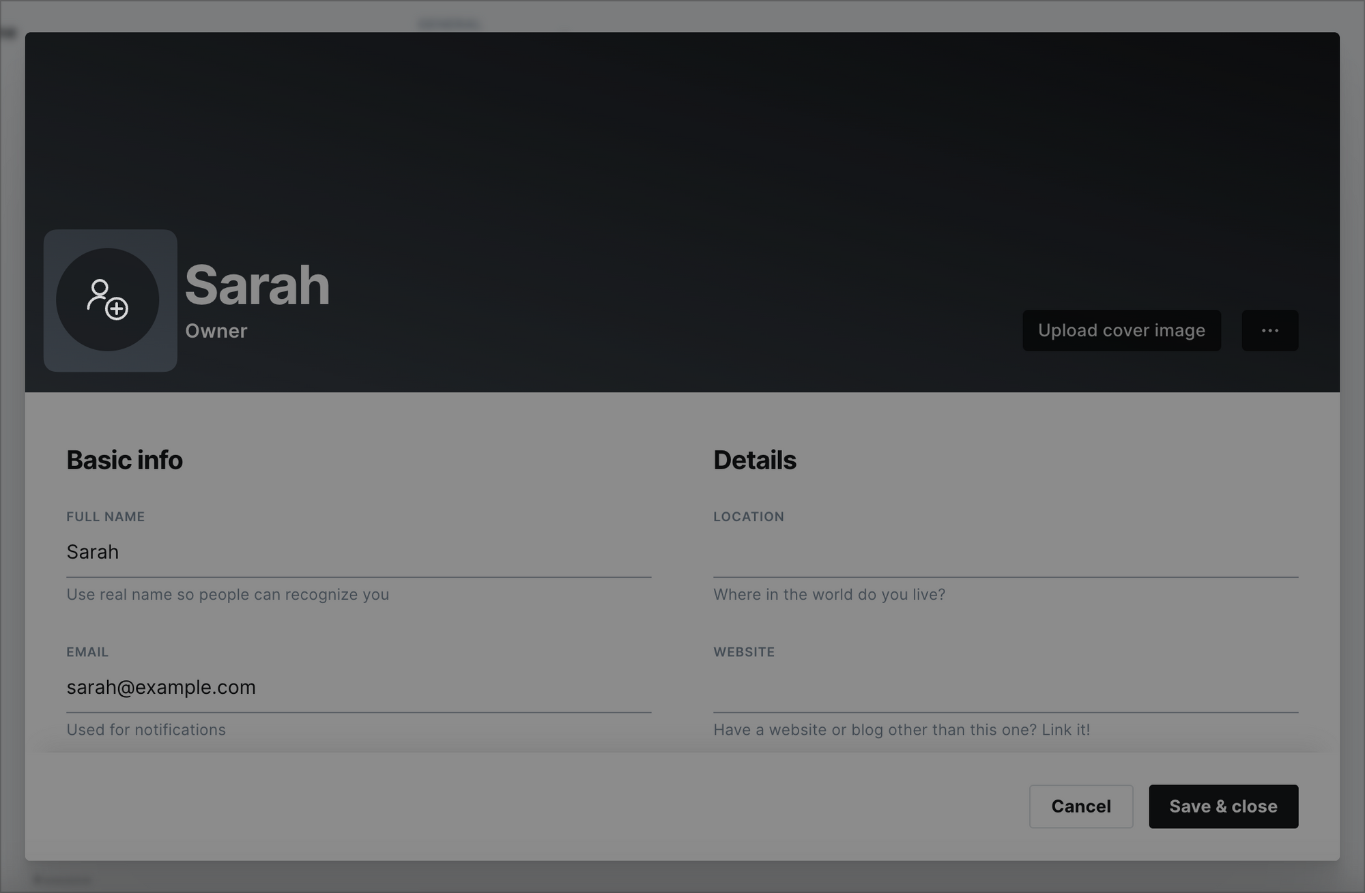Click hint 'Where in the world do you live?'
Viewport: 1365px width, 893px height.
point(829,594)
